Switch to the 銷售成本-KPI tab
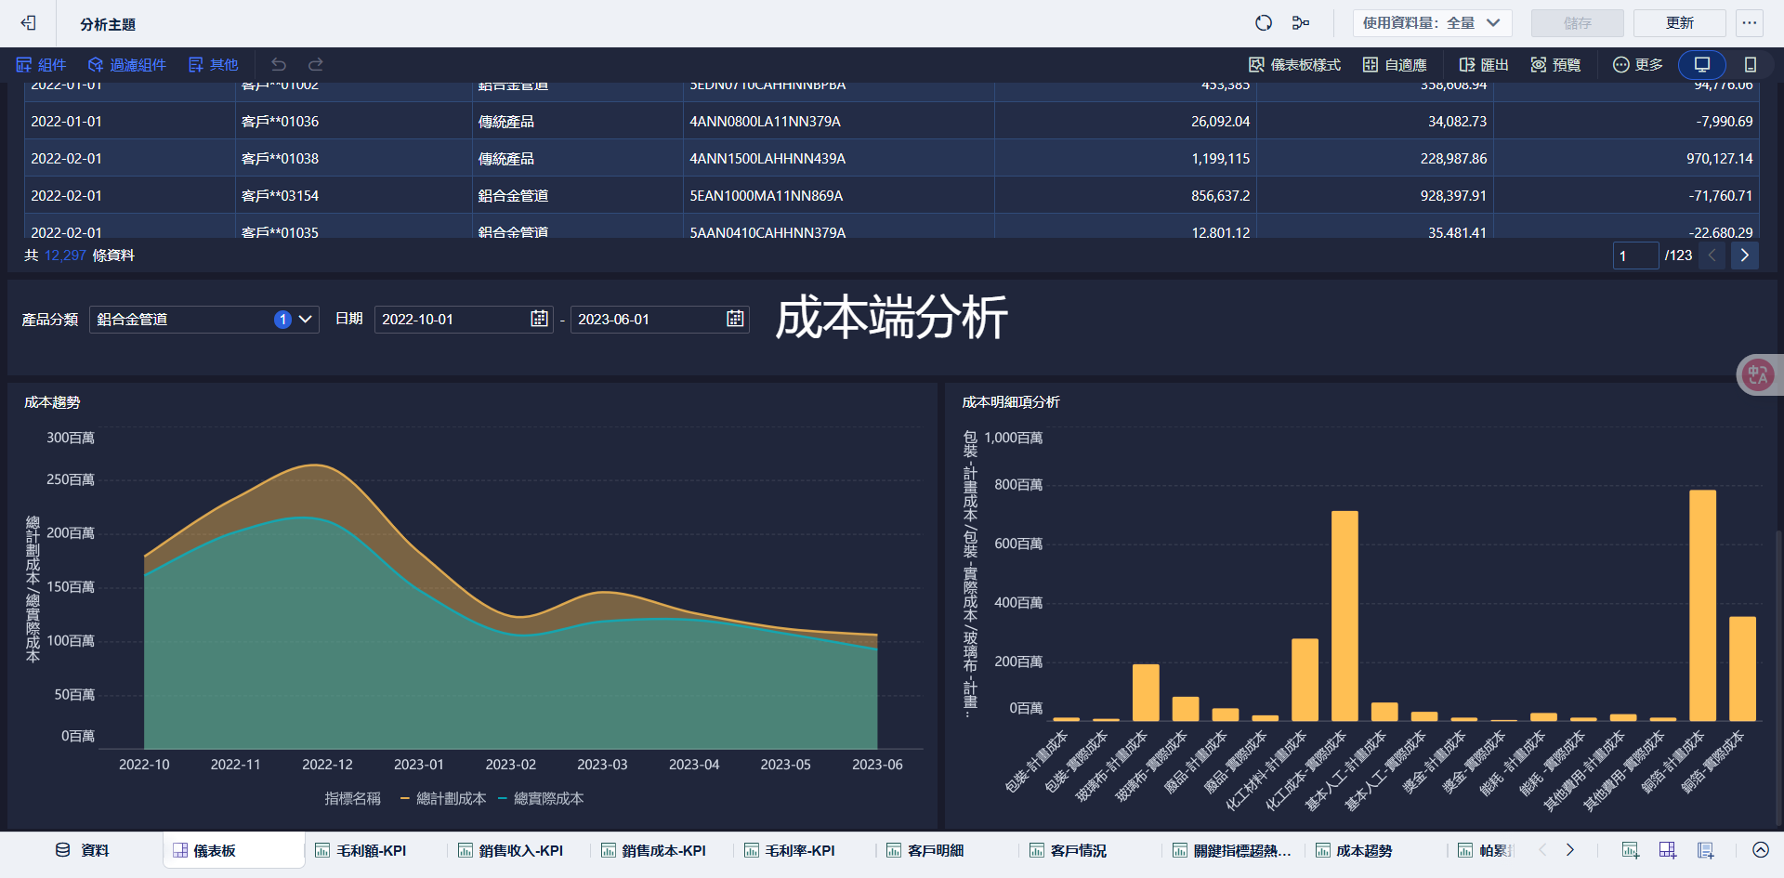 click(x=654, y=850)
